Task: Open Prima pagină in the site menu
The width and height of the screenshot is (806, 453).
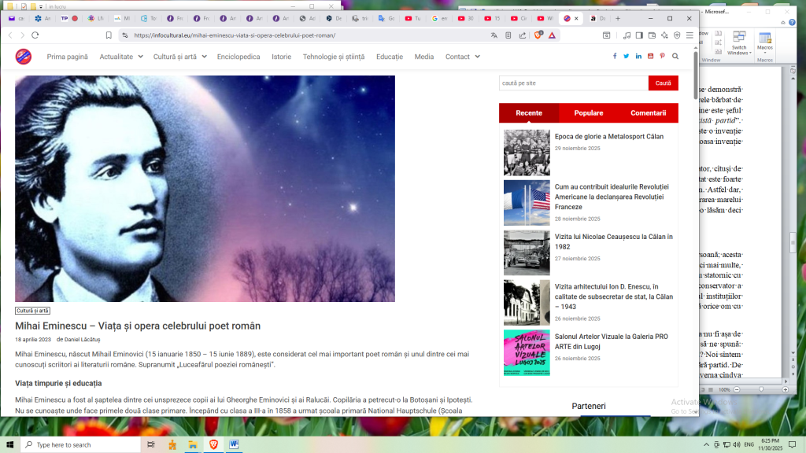Action: [x=68, y=57]
